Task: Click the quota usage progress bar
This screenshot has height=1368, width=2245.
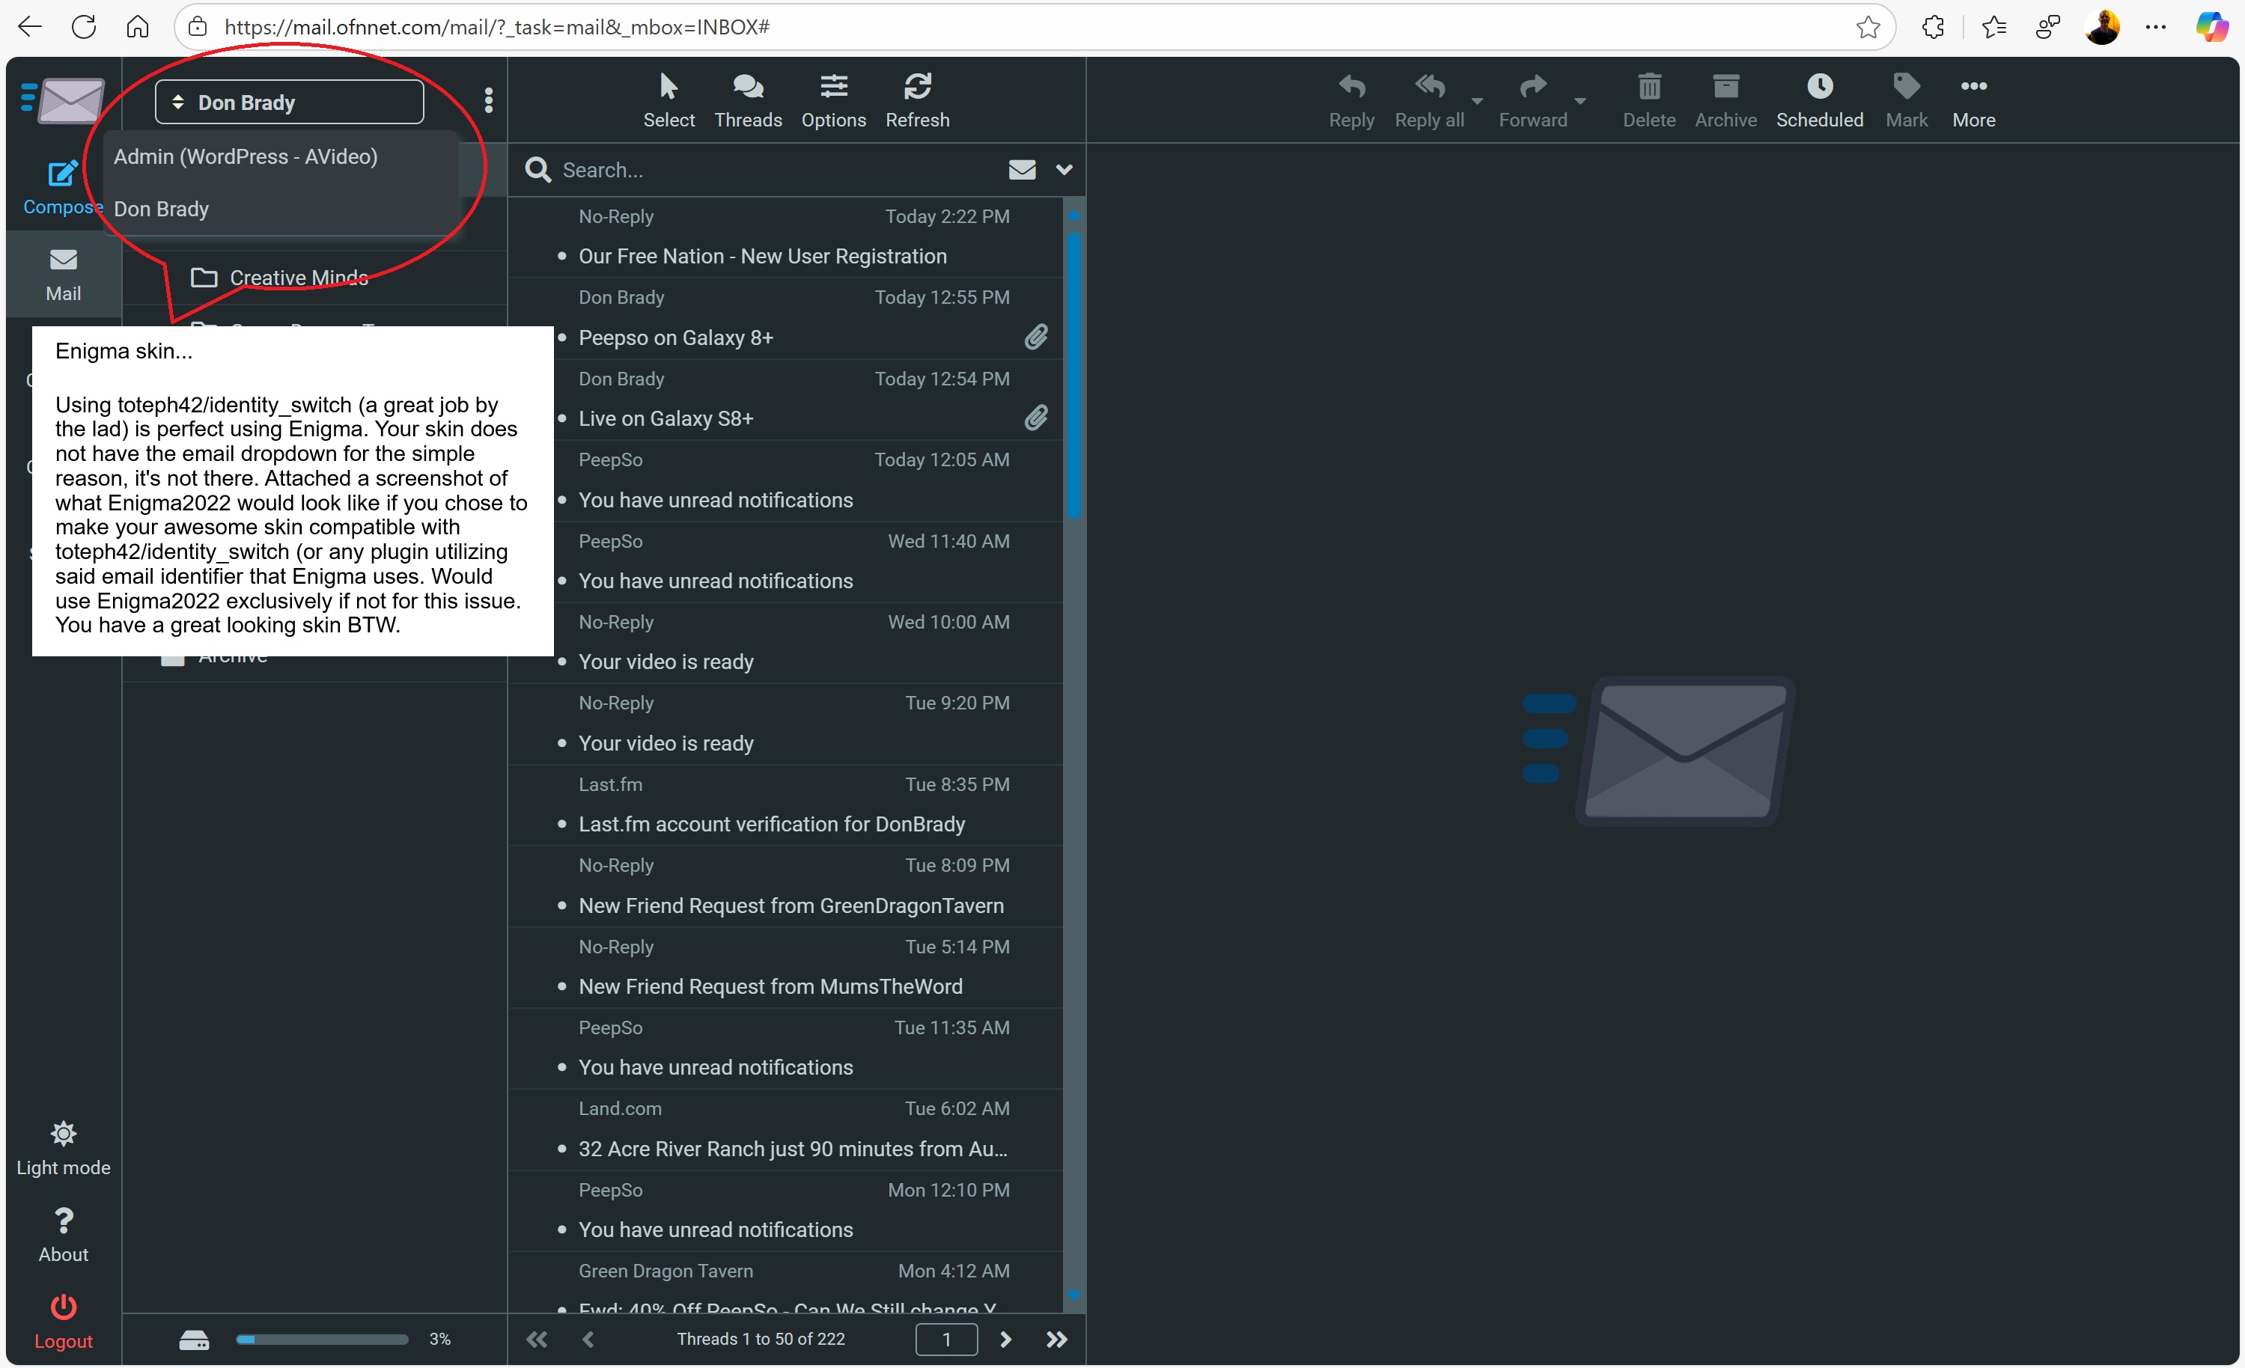Action: coord(322,1339)
